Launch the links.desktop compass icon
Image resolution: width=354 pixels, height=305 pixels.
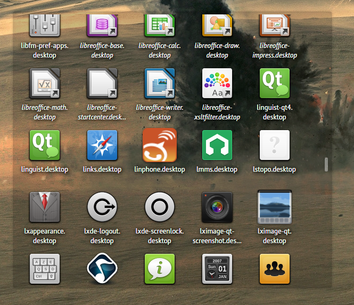click(x=102, y=145)
